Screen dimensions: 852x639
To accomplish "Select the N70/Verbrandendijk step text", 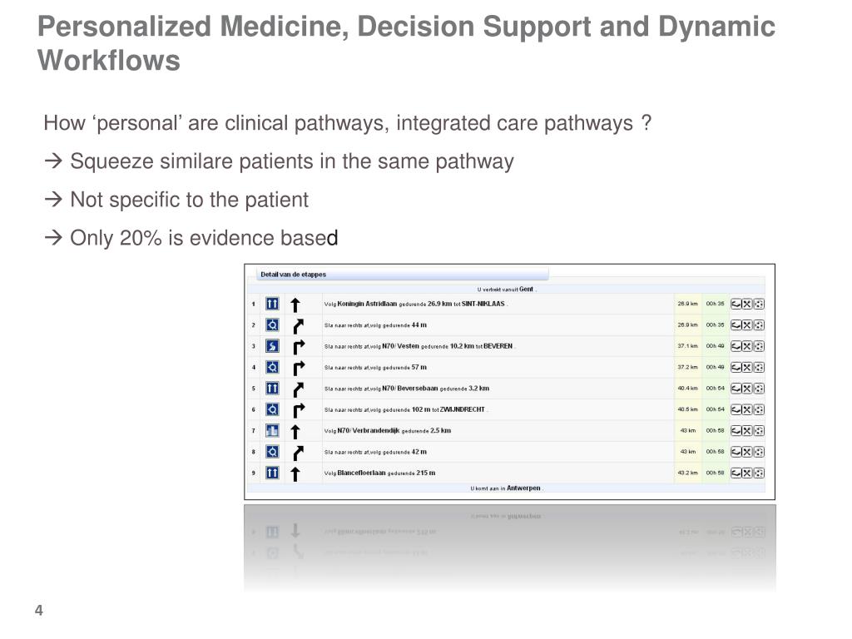I will click(x=388, y=431).
